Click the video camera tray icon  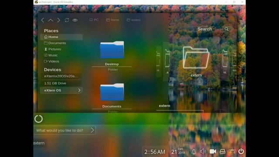click(213, 151)
